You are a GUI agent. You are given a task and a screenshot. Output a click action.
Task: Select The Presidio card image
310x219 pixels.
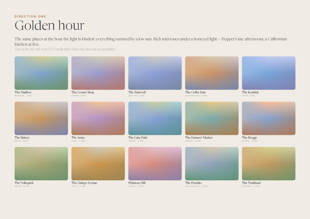(x=212, y=164)
